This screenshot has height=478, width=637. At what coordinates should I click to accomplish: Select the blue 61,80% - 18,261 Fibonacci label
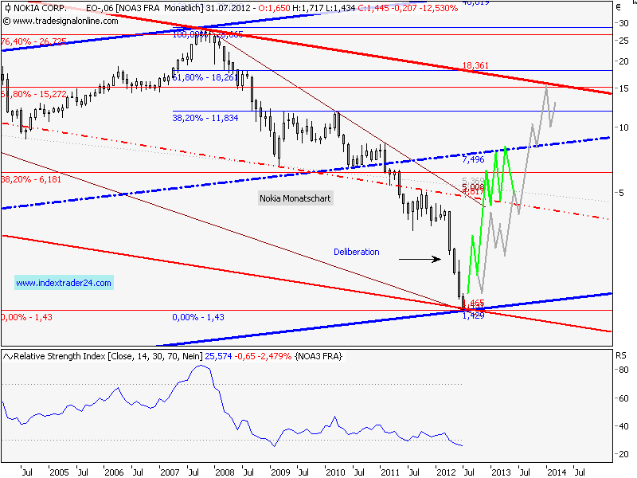coord(205,77)
